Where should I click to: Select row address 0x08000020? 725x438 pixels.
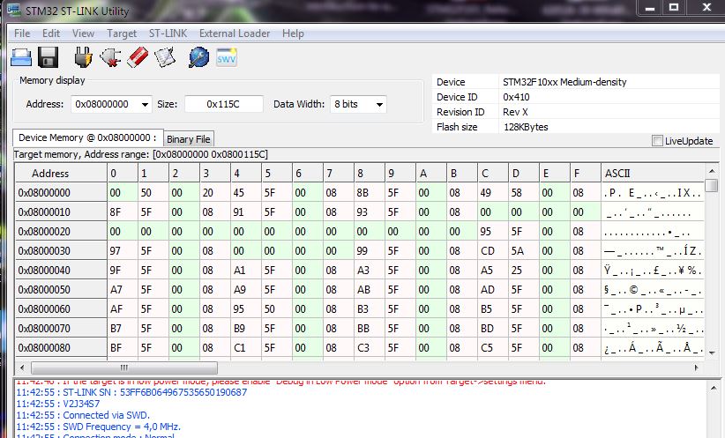click(61, 232)
